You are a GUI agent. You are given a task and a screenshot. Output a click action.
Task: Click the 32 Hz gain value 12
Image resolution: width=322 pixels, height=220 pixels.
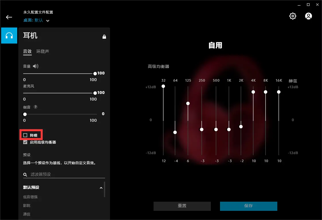(x=164, y=161)
